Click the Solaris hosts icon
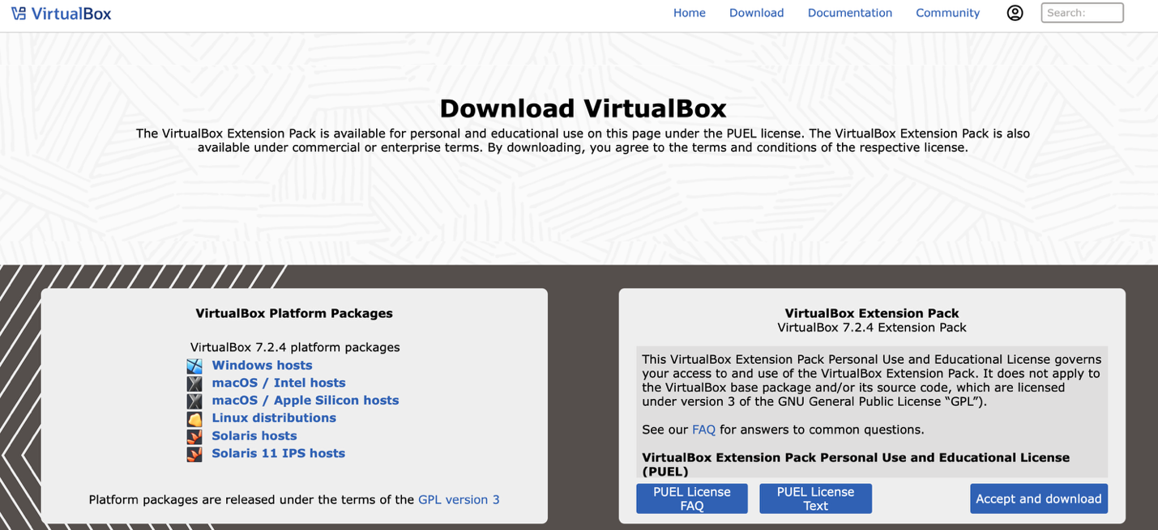This screenshot has height=530, width=1158. pyautogui.click(x=194, y=436)
